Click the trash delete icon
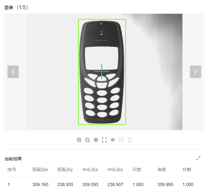 pos(130,140)
